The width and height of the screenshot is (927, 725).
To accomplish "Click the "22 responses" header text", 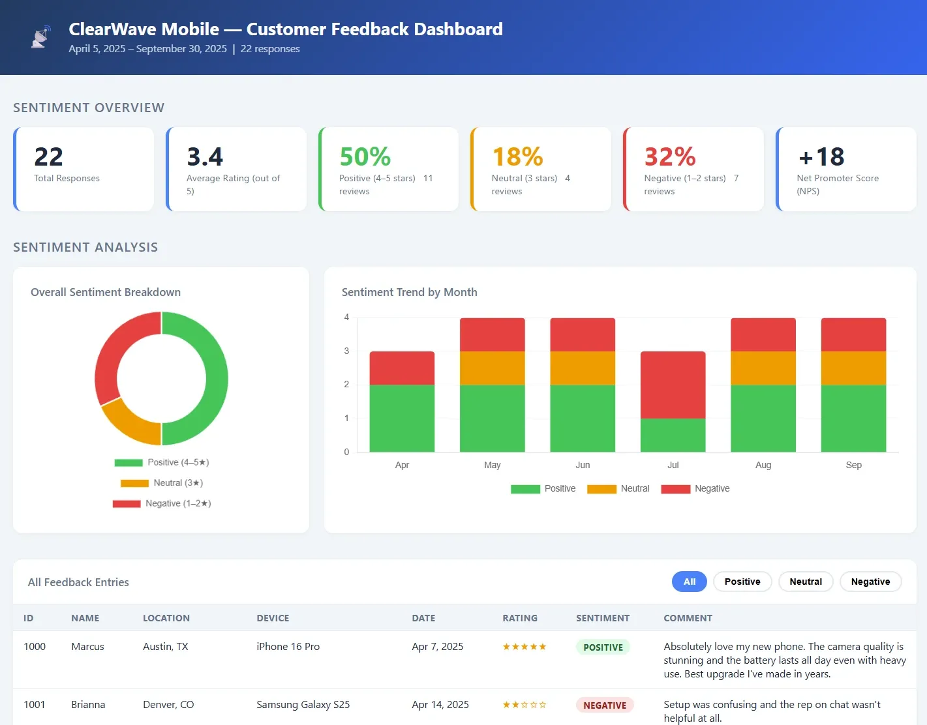I will (x=270, y=49).
